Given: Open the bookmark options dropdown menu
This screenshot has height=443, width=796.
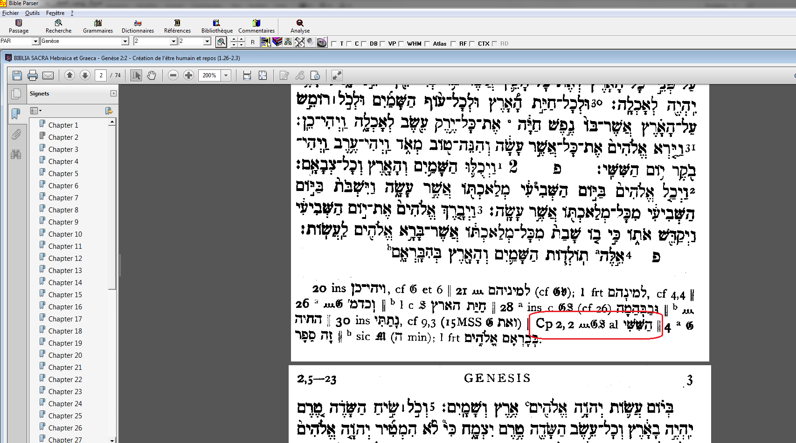Looking at the screenshot, I should click(36, 111).
